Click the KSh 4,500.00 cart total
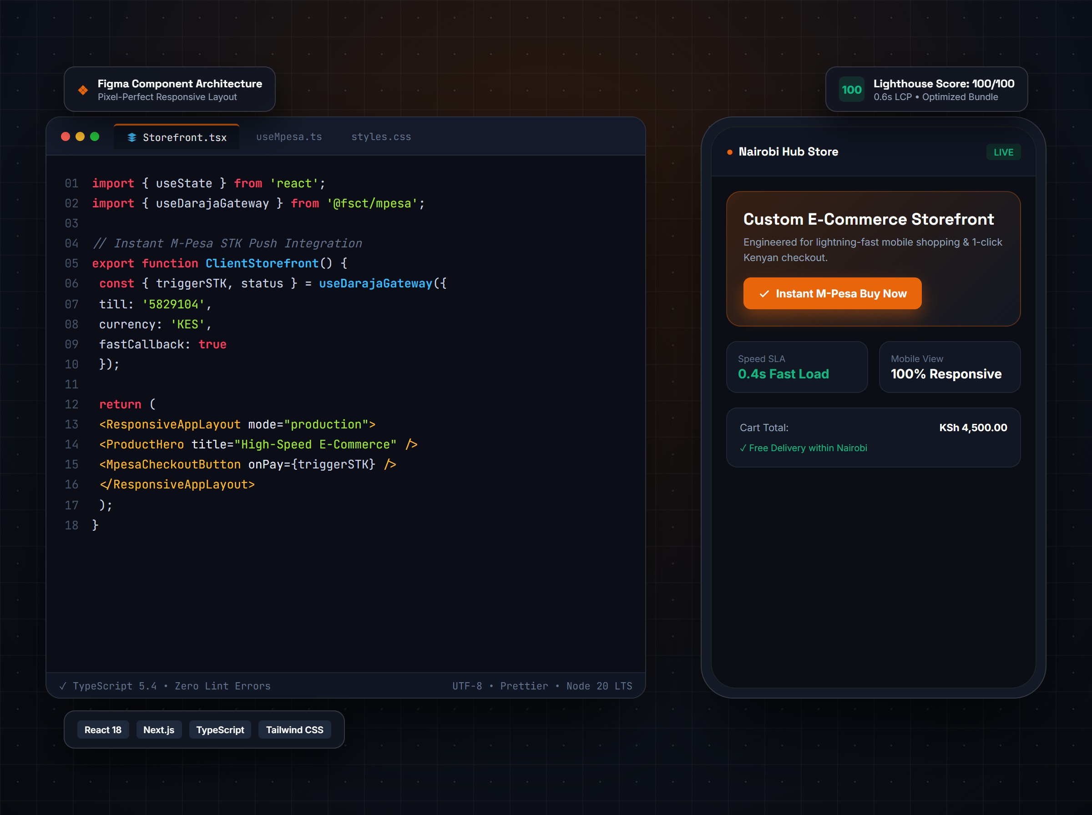This screenshot has width=1092, height=815. tap(973, 428)
